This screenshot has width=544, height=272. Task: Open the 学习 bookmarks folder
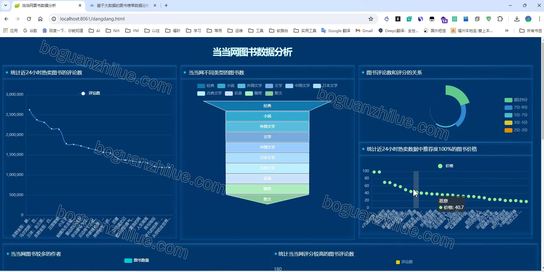click(194, 31)
